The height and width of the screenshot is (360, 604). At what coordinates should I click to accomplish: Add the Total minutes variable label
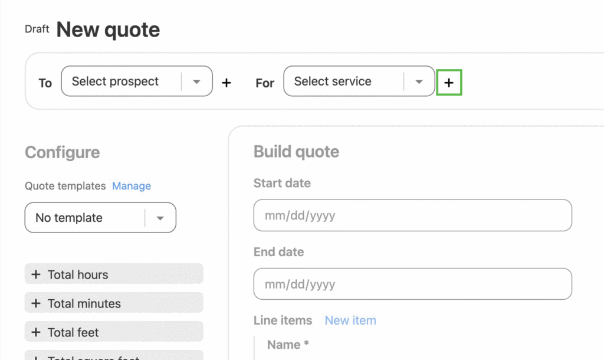(x=84, y=303)
